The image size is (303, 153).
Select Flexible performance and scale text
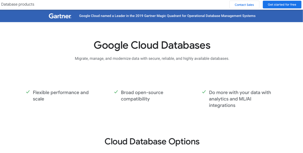(x=61, y=96)
